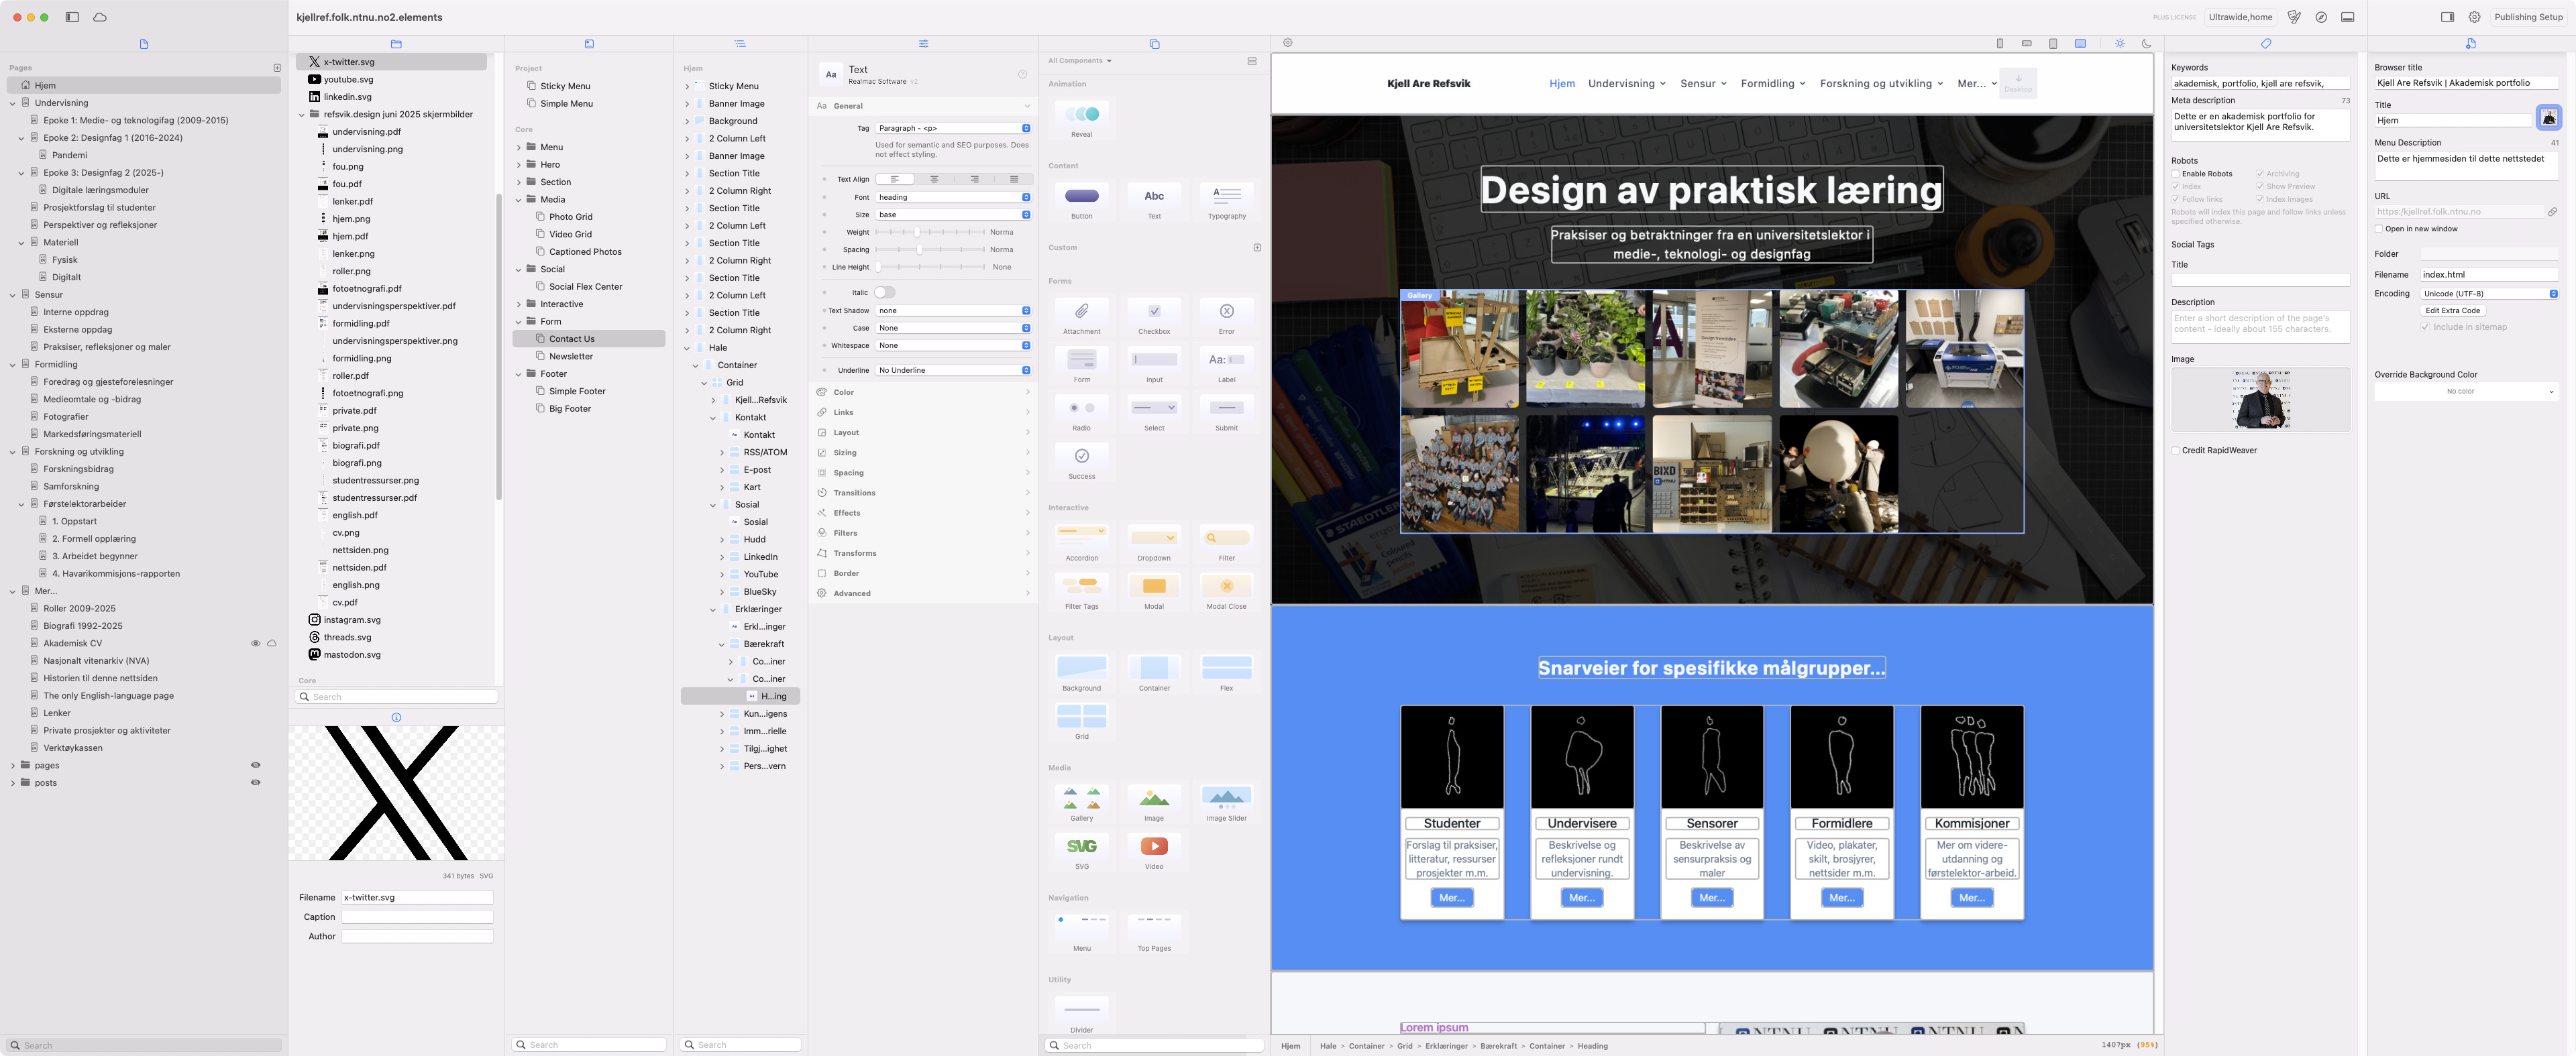The image size is (2576, 1056).
Task: Add the Reveal animation component
Action: point(1082,119)
